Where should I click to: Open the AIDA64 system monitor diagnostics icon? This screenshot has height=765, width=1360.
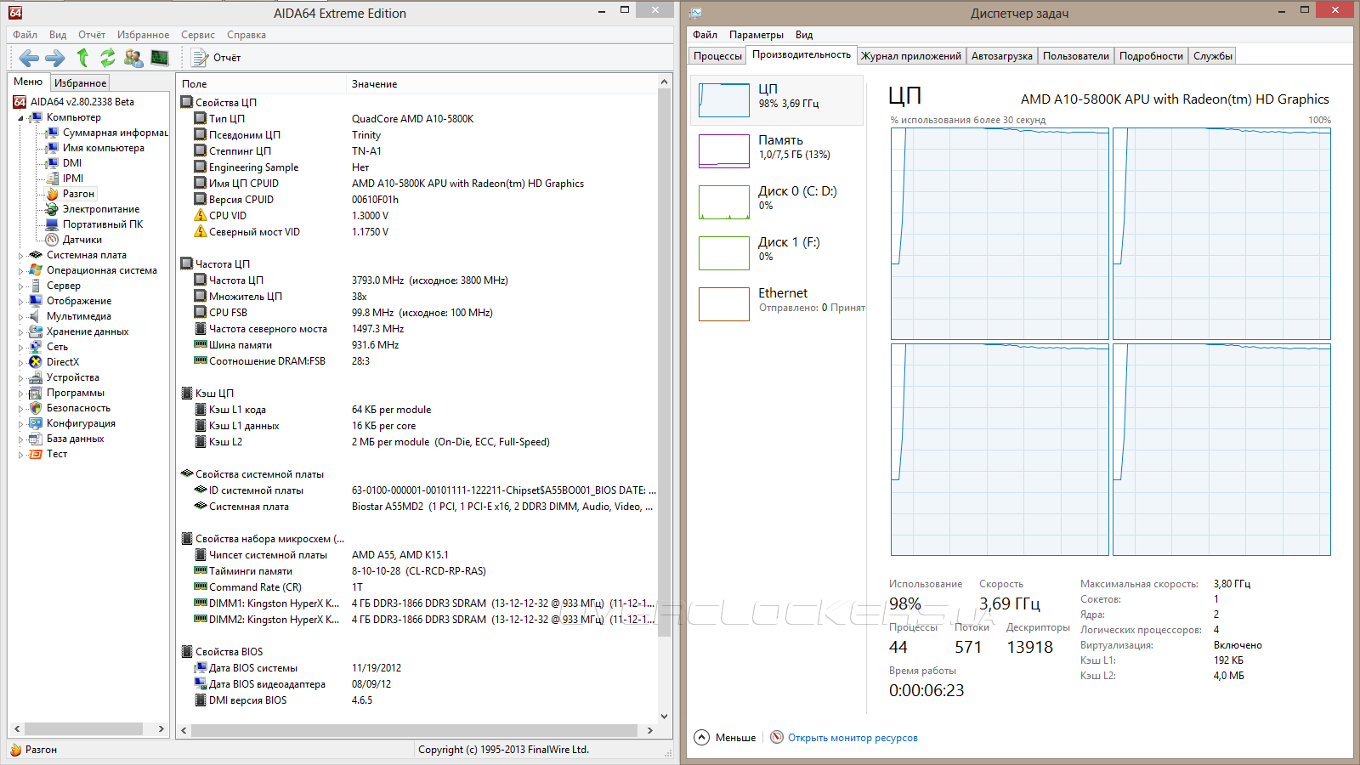160,58
